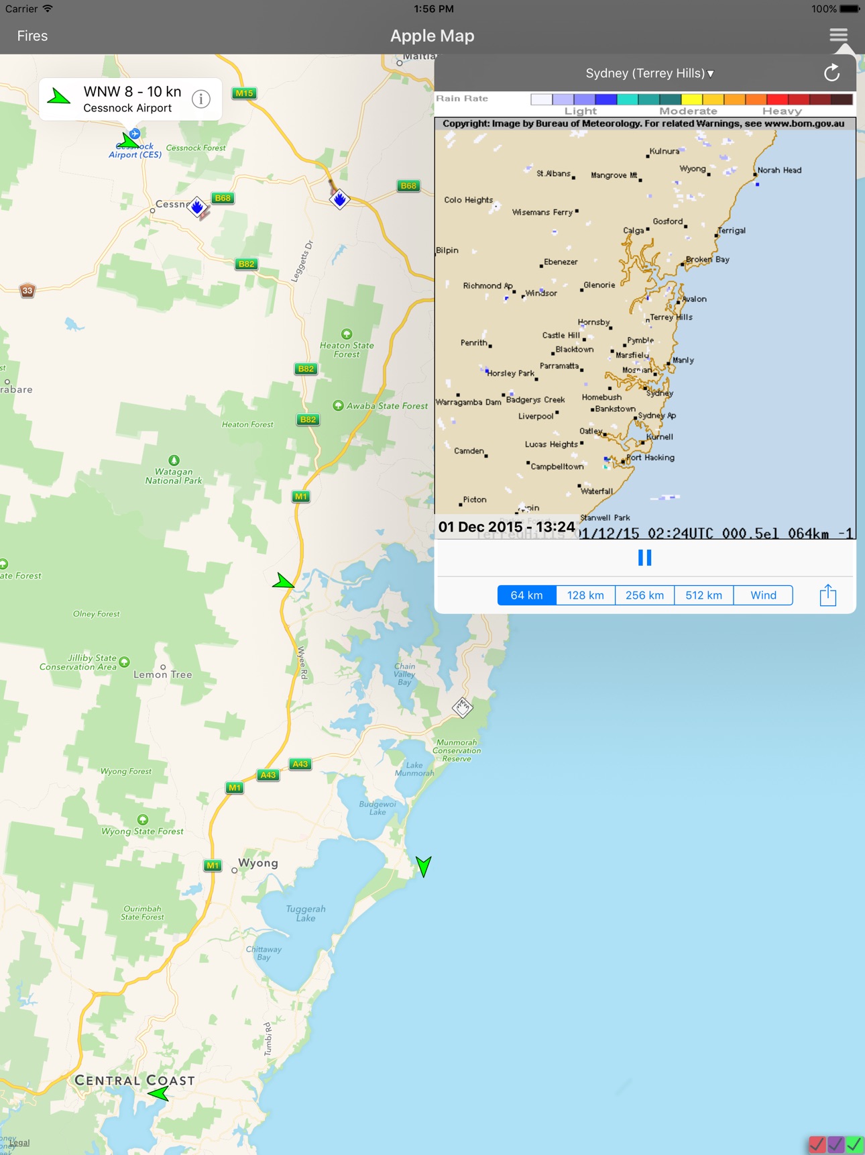Tap the Wyong town label
865x1155 pixels.
[x=258, y=863]
